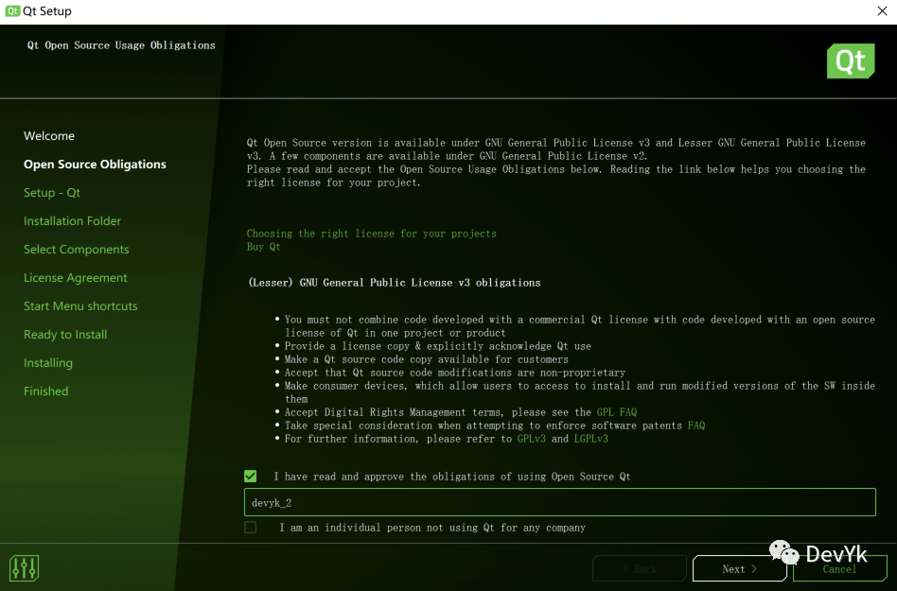
Task: Click the Qt logo in the header
Action: 850,61
